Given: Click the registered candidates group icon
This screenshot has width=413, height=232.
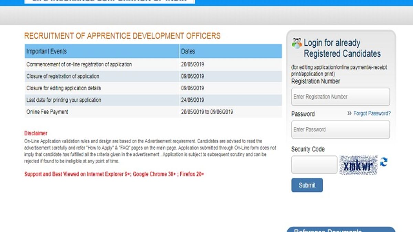Looking at the screenshot, I should pos(296,43).
